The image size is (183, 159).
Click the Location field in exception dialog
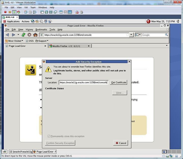[84, 82]
